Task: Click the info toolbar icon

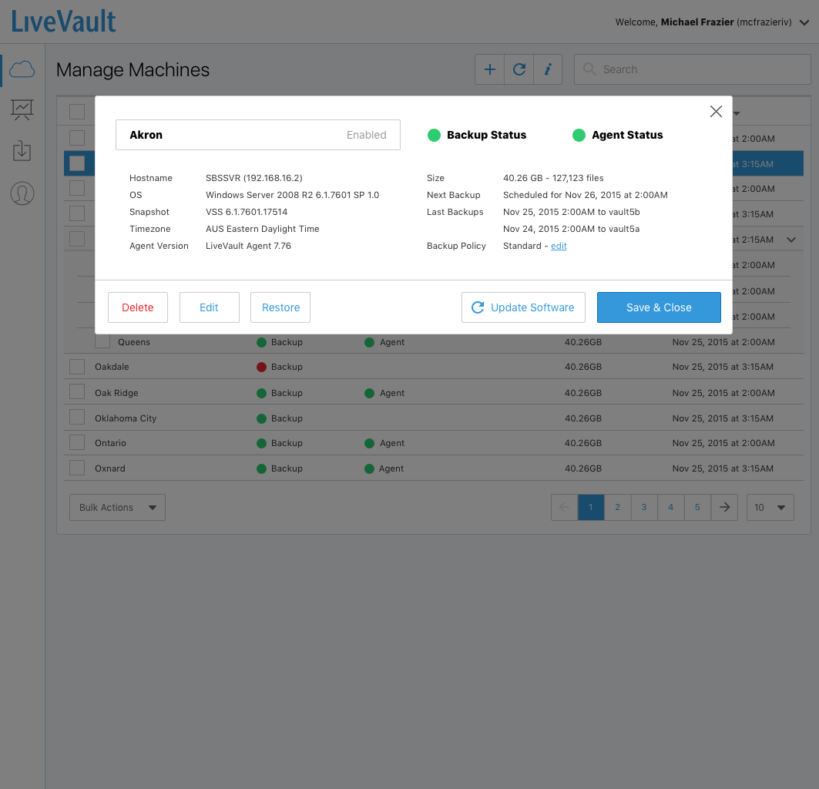Action: (548, 69)
